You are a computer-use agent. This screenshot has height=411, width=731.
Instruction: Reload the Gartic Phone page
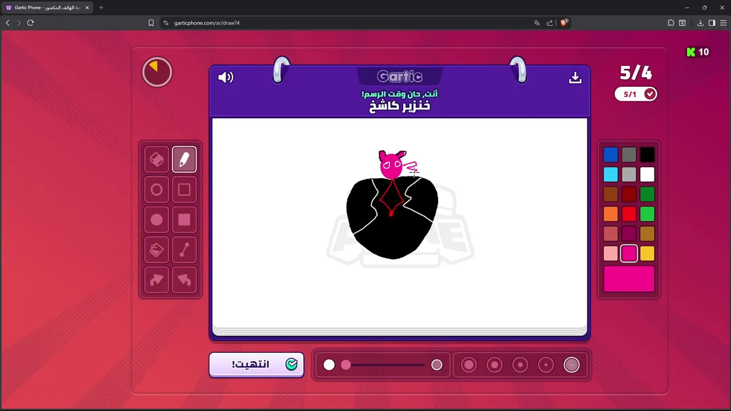click(x=30, y=23)
